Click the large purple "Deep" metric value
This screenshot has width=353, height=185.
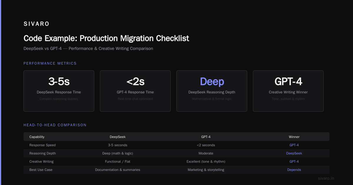point(212,81)
